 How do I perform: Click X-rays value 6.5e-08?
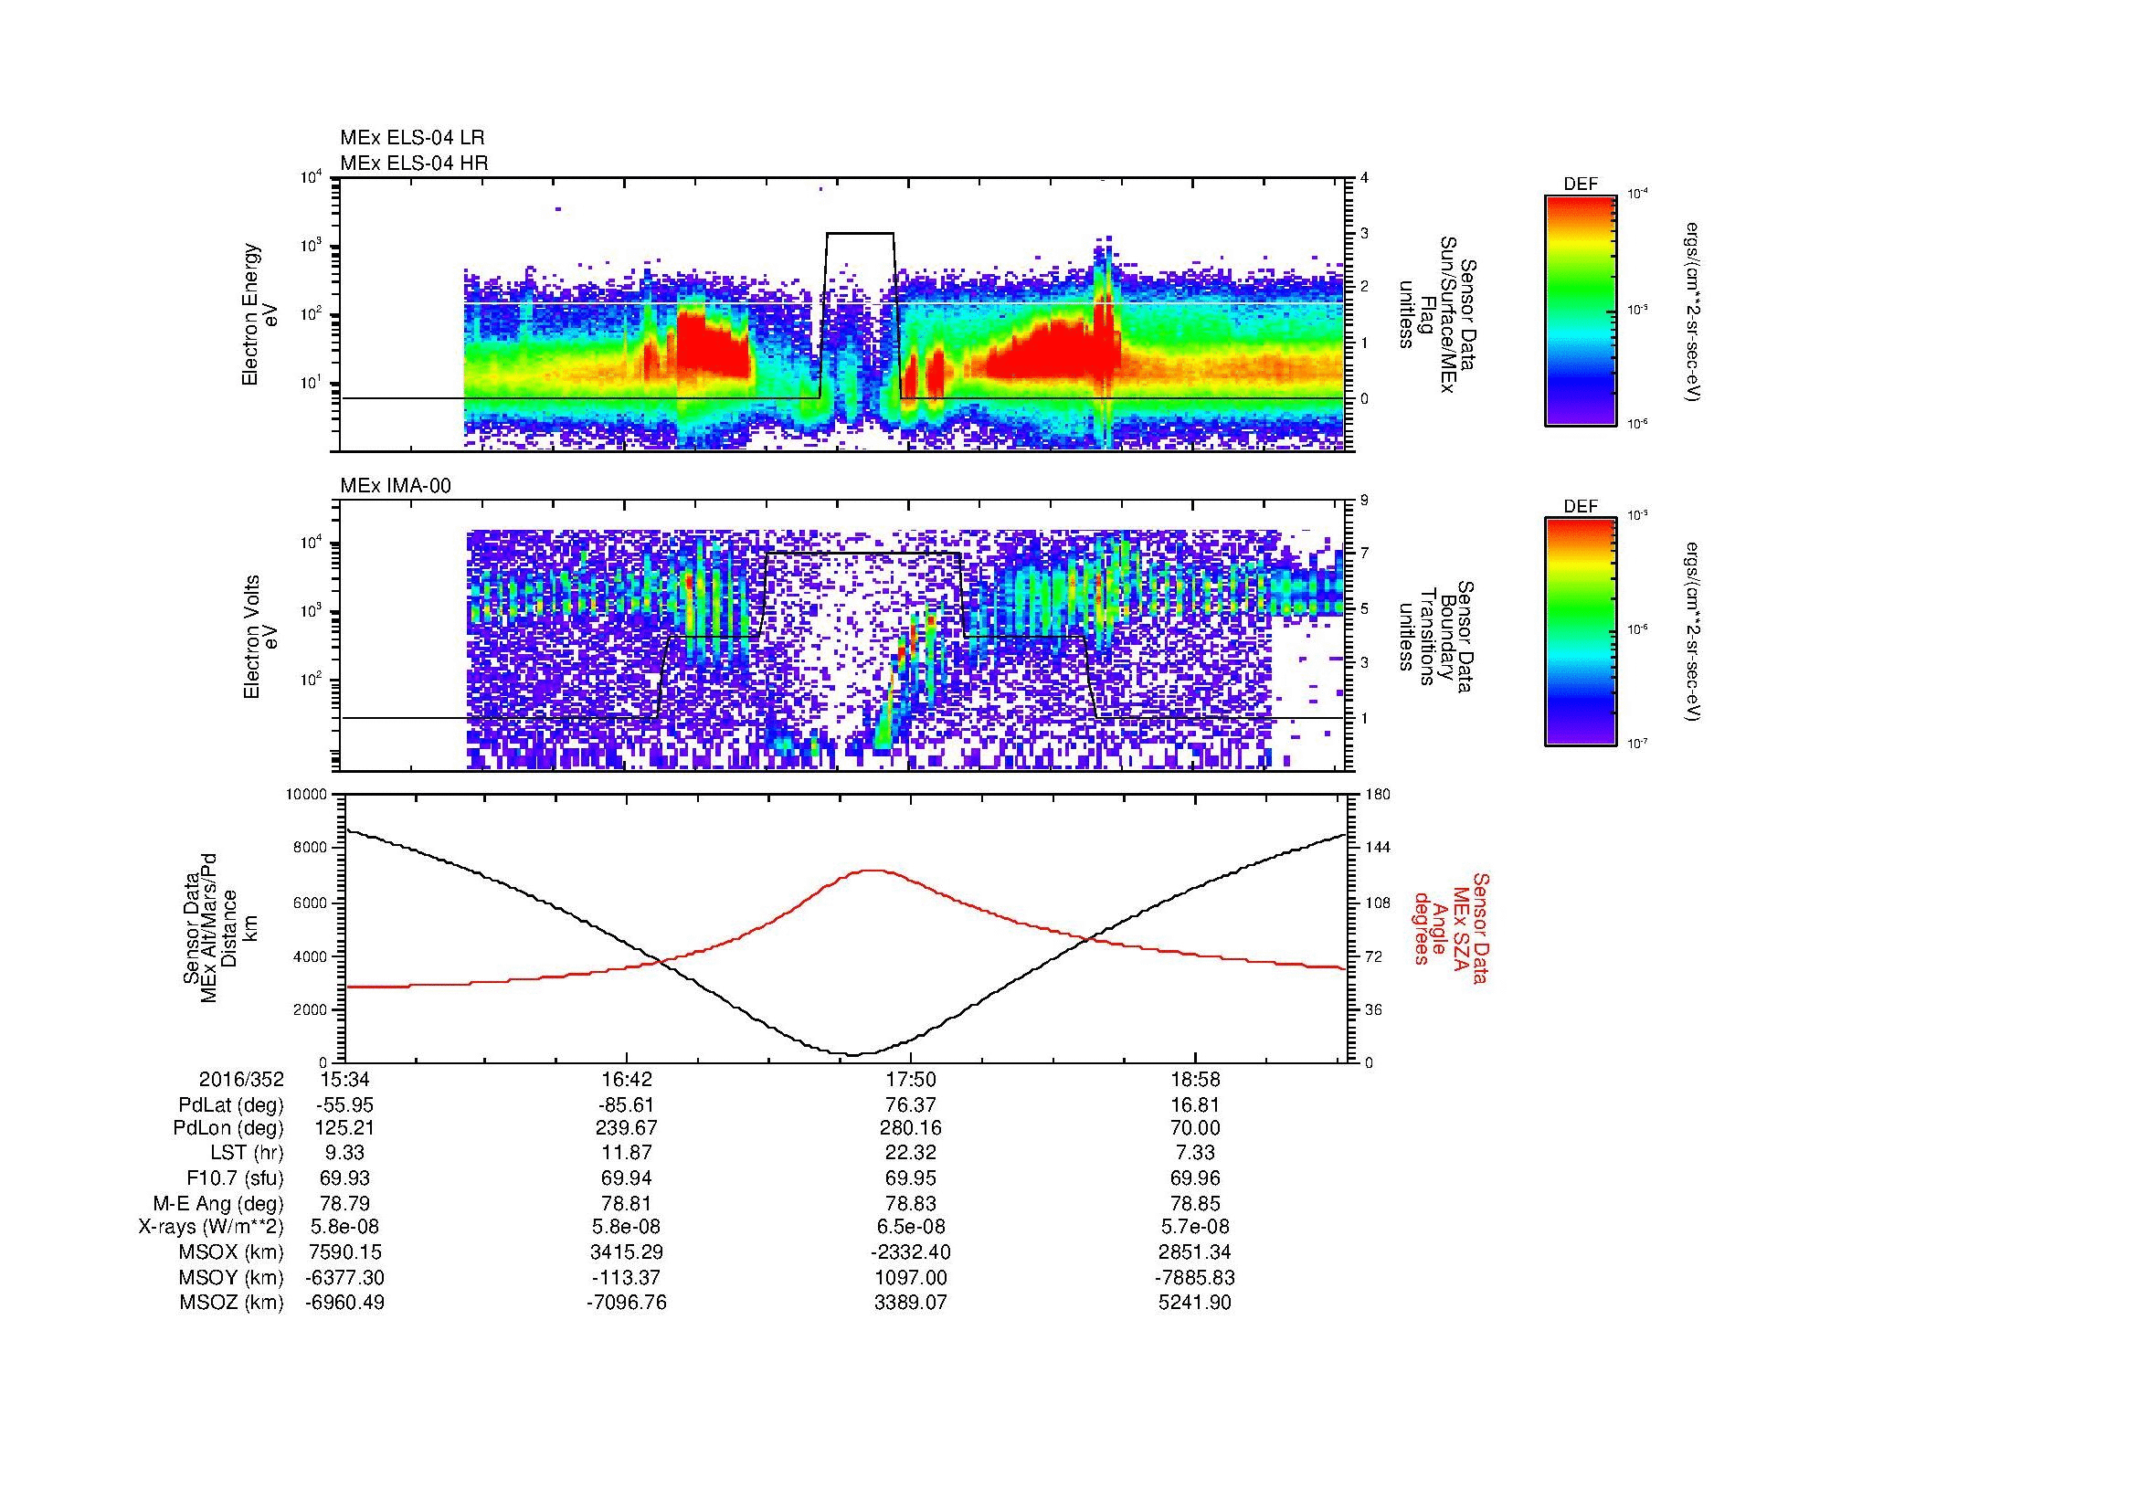pyautogui.click(x=911, y=1228)
